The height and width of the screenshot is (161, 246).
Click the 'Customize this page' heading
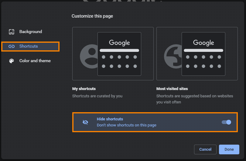92,16
